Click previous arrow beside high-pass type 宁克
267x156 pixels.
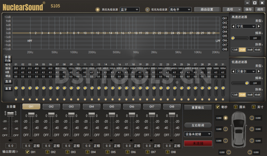click(x=234, y=26)
